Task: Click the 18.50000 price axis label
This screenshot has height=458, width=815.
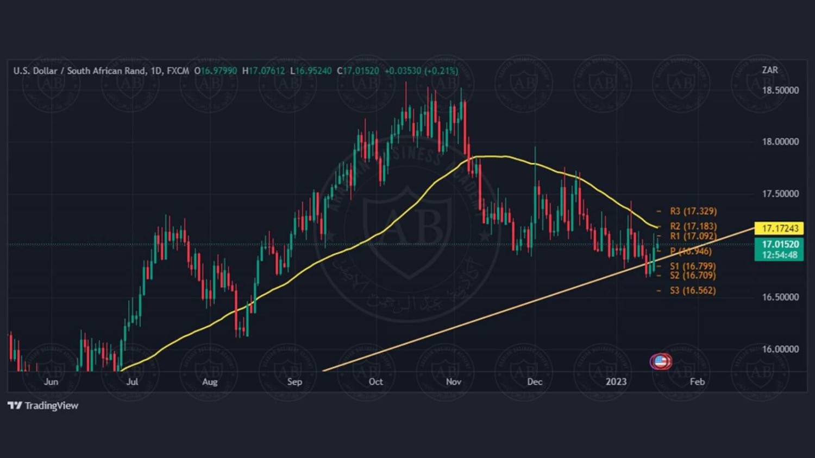Action: click(780, 90)
